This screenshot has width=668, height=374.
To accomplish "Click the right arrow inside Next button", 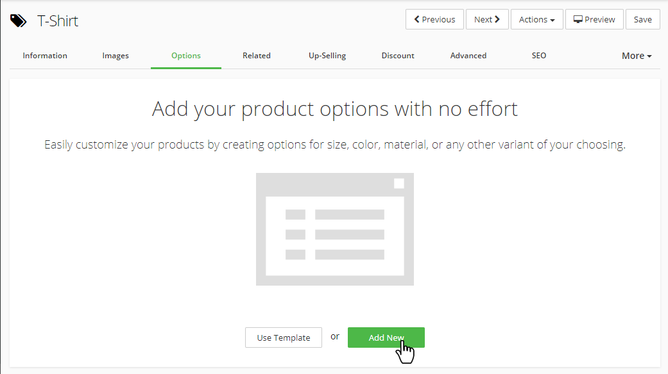I will [498, 19].
